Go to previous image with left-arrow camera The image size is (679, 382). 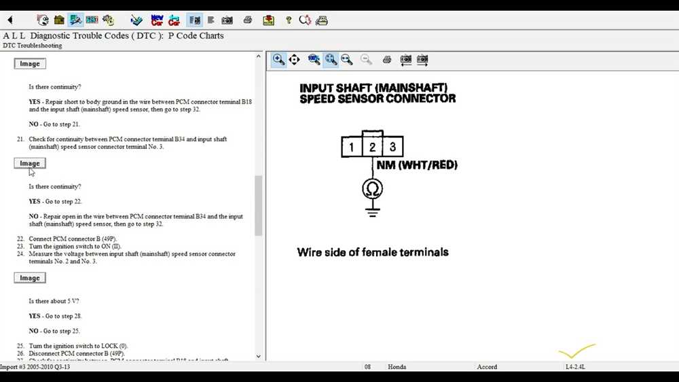pyautogui.click(x=406, y=60)
